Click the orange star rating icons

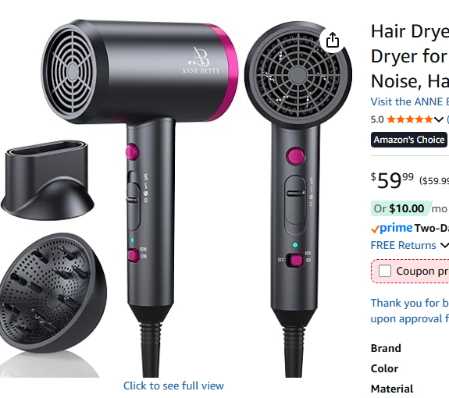(410, 119)
